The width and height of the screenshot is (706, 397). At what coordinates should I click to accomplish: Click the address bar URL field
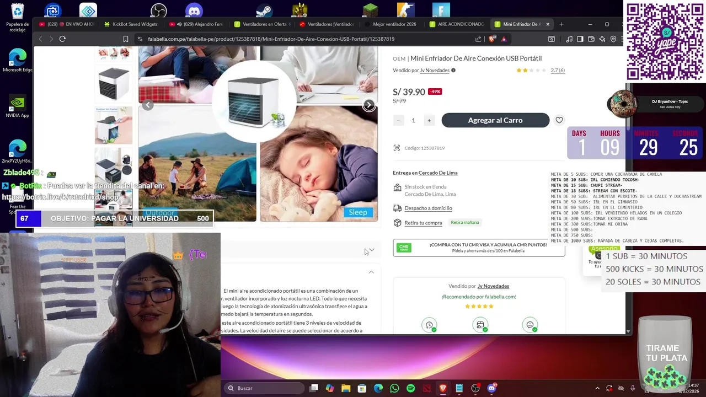[303, 39]
